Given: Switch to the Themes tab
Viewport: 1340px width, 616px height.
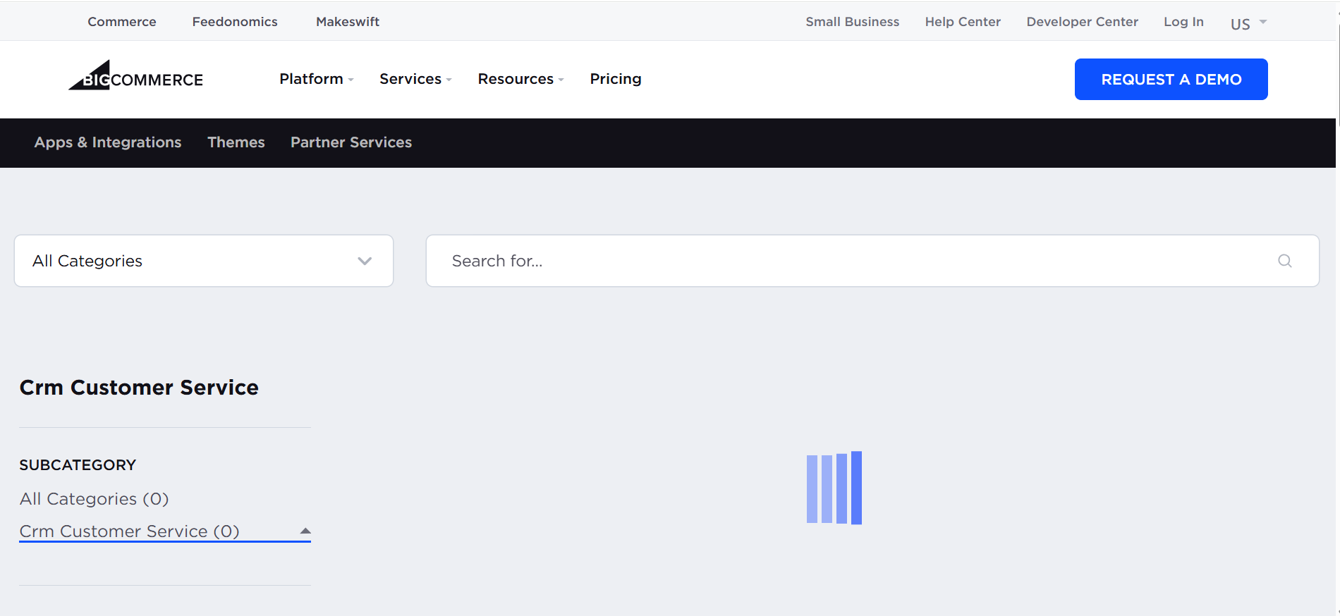Looking at the screenshot, I should [236, 142].
